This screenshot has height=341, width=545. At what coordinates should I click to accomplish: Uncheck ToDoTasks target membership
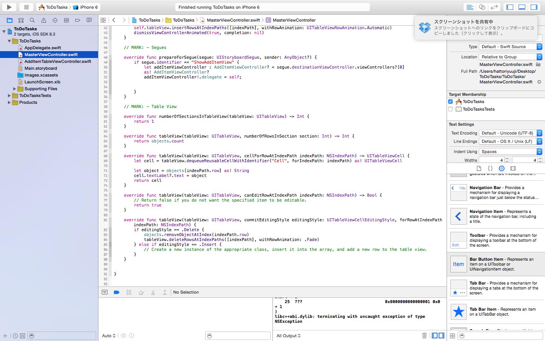[450, 102]
